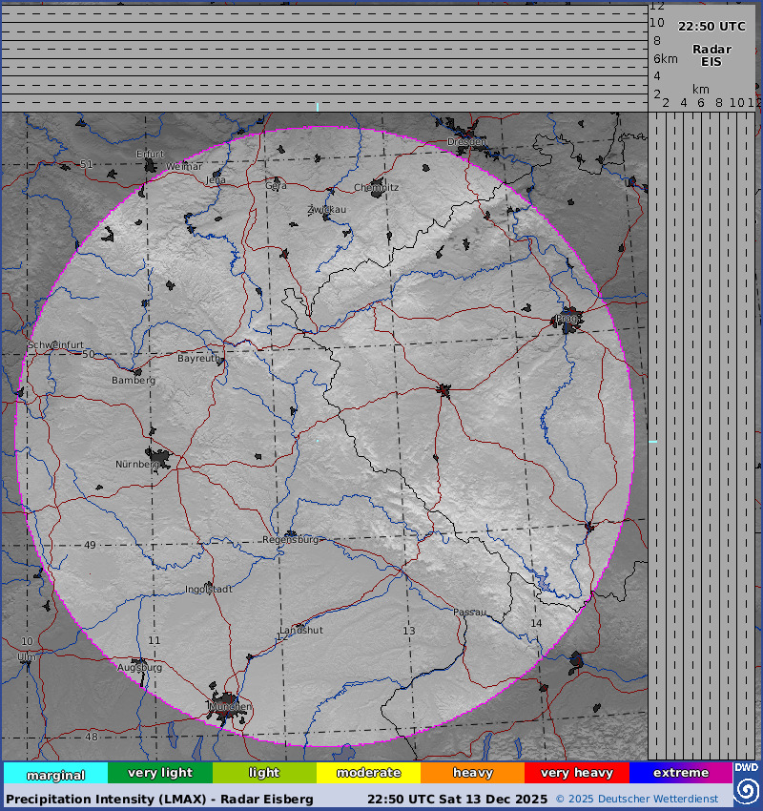Select the yellow 'moderate' legend swatch
Image resolution: width=763 pixels, height=811 pixels.
(368, 773)
